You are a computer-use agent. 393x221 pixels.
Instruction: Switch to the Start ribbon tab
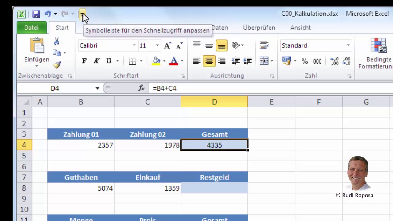(x=62, y=28)
